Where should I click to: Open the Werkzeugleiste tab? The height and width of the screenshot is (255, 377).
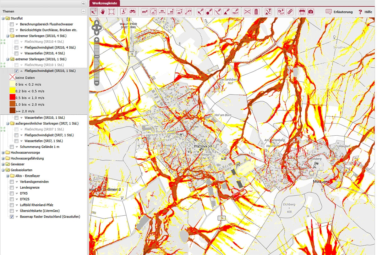tap(105, 3)
